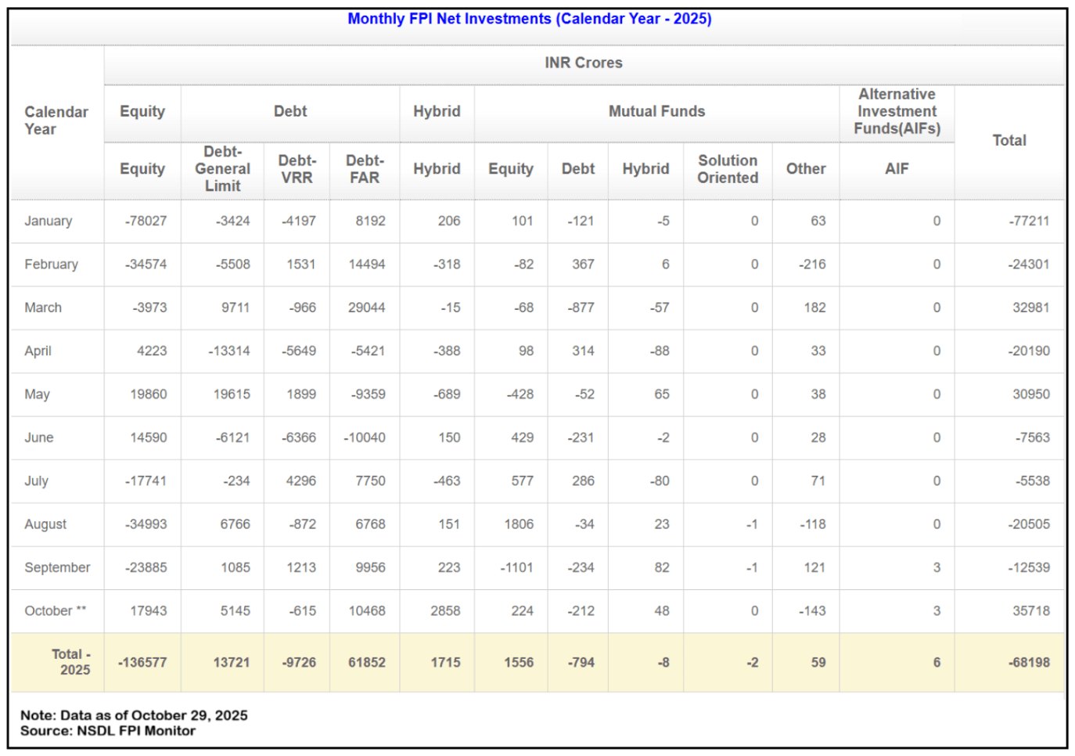Select the Solution Oriented column header
This screenshot has height=756, width=1075.
coord(727,169)
